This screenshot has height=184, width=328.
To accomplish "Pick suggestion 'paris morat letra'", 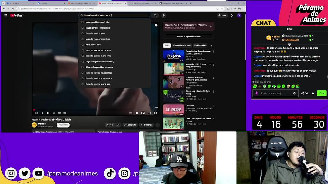I will 115,45.
